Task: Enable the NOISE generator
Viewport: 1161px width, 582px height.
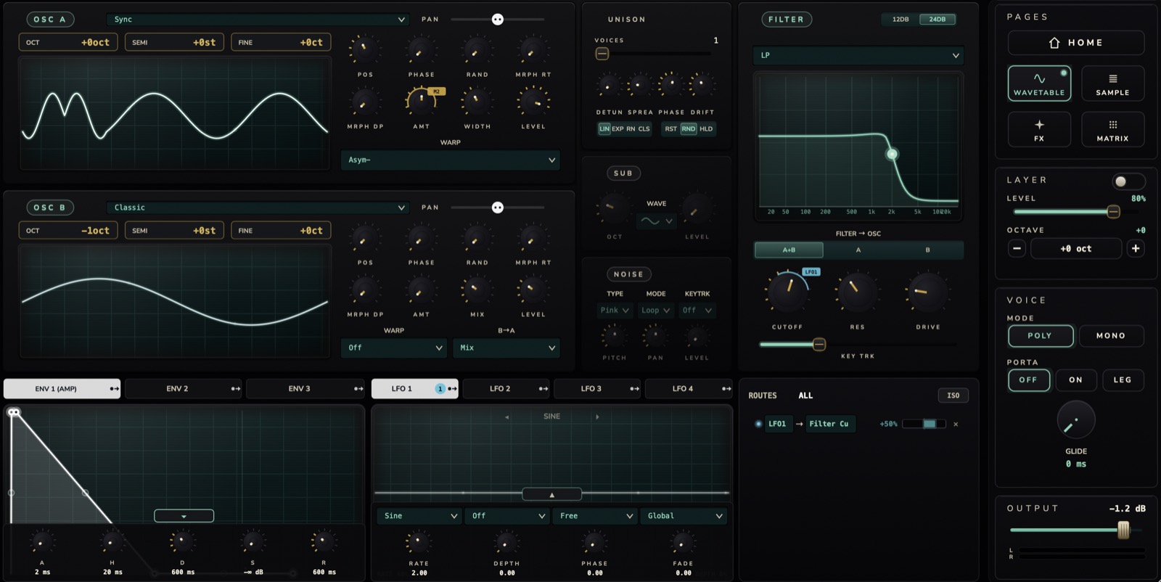Action: (628, 274)
